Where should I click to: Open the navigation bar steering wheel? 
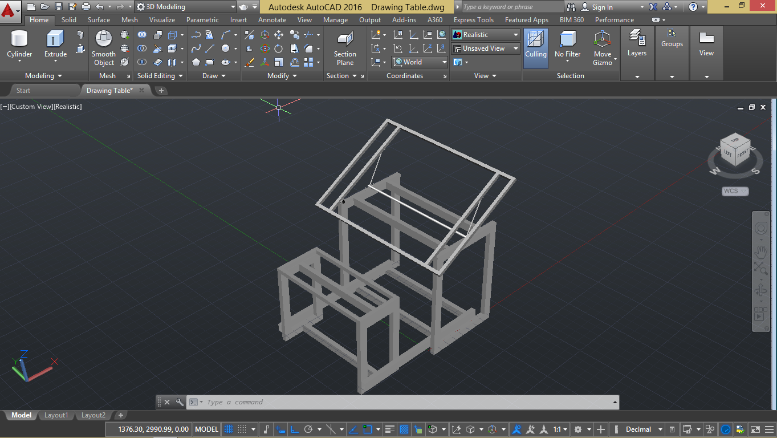(760, 229)
